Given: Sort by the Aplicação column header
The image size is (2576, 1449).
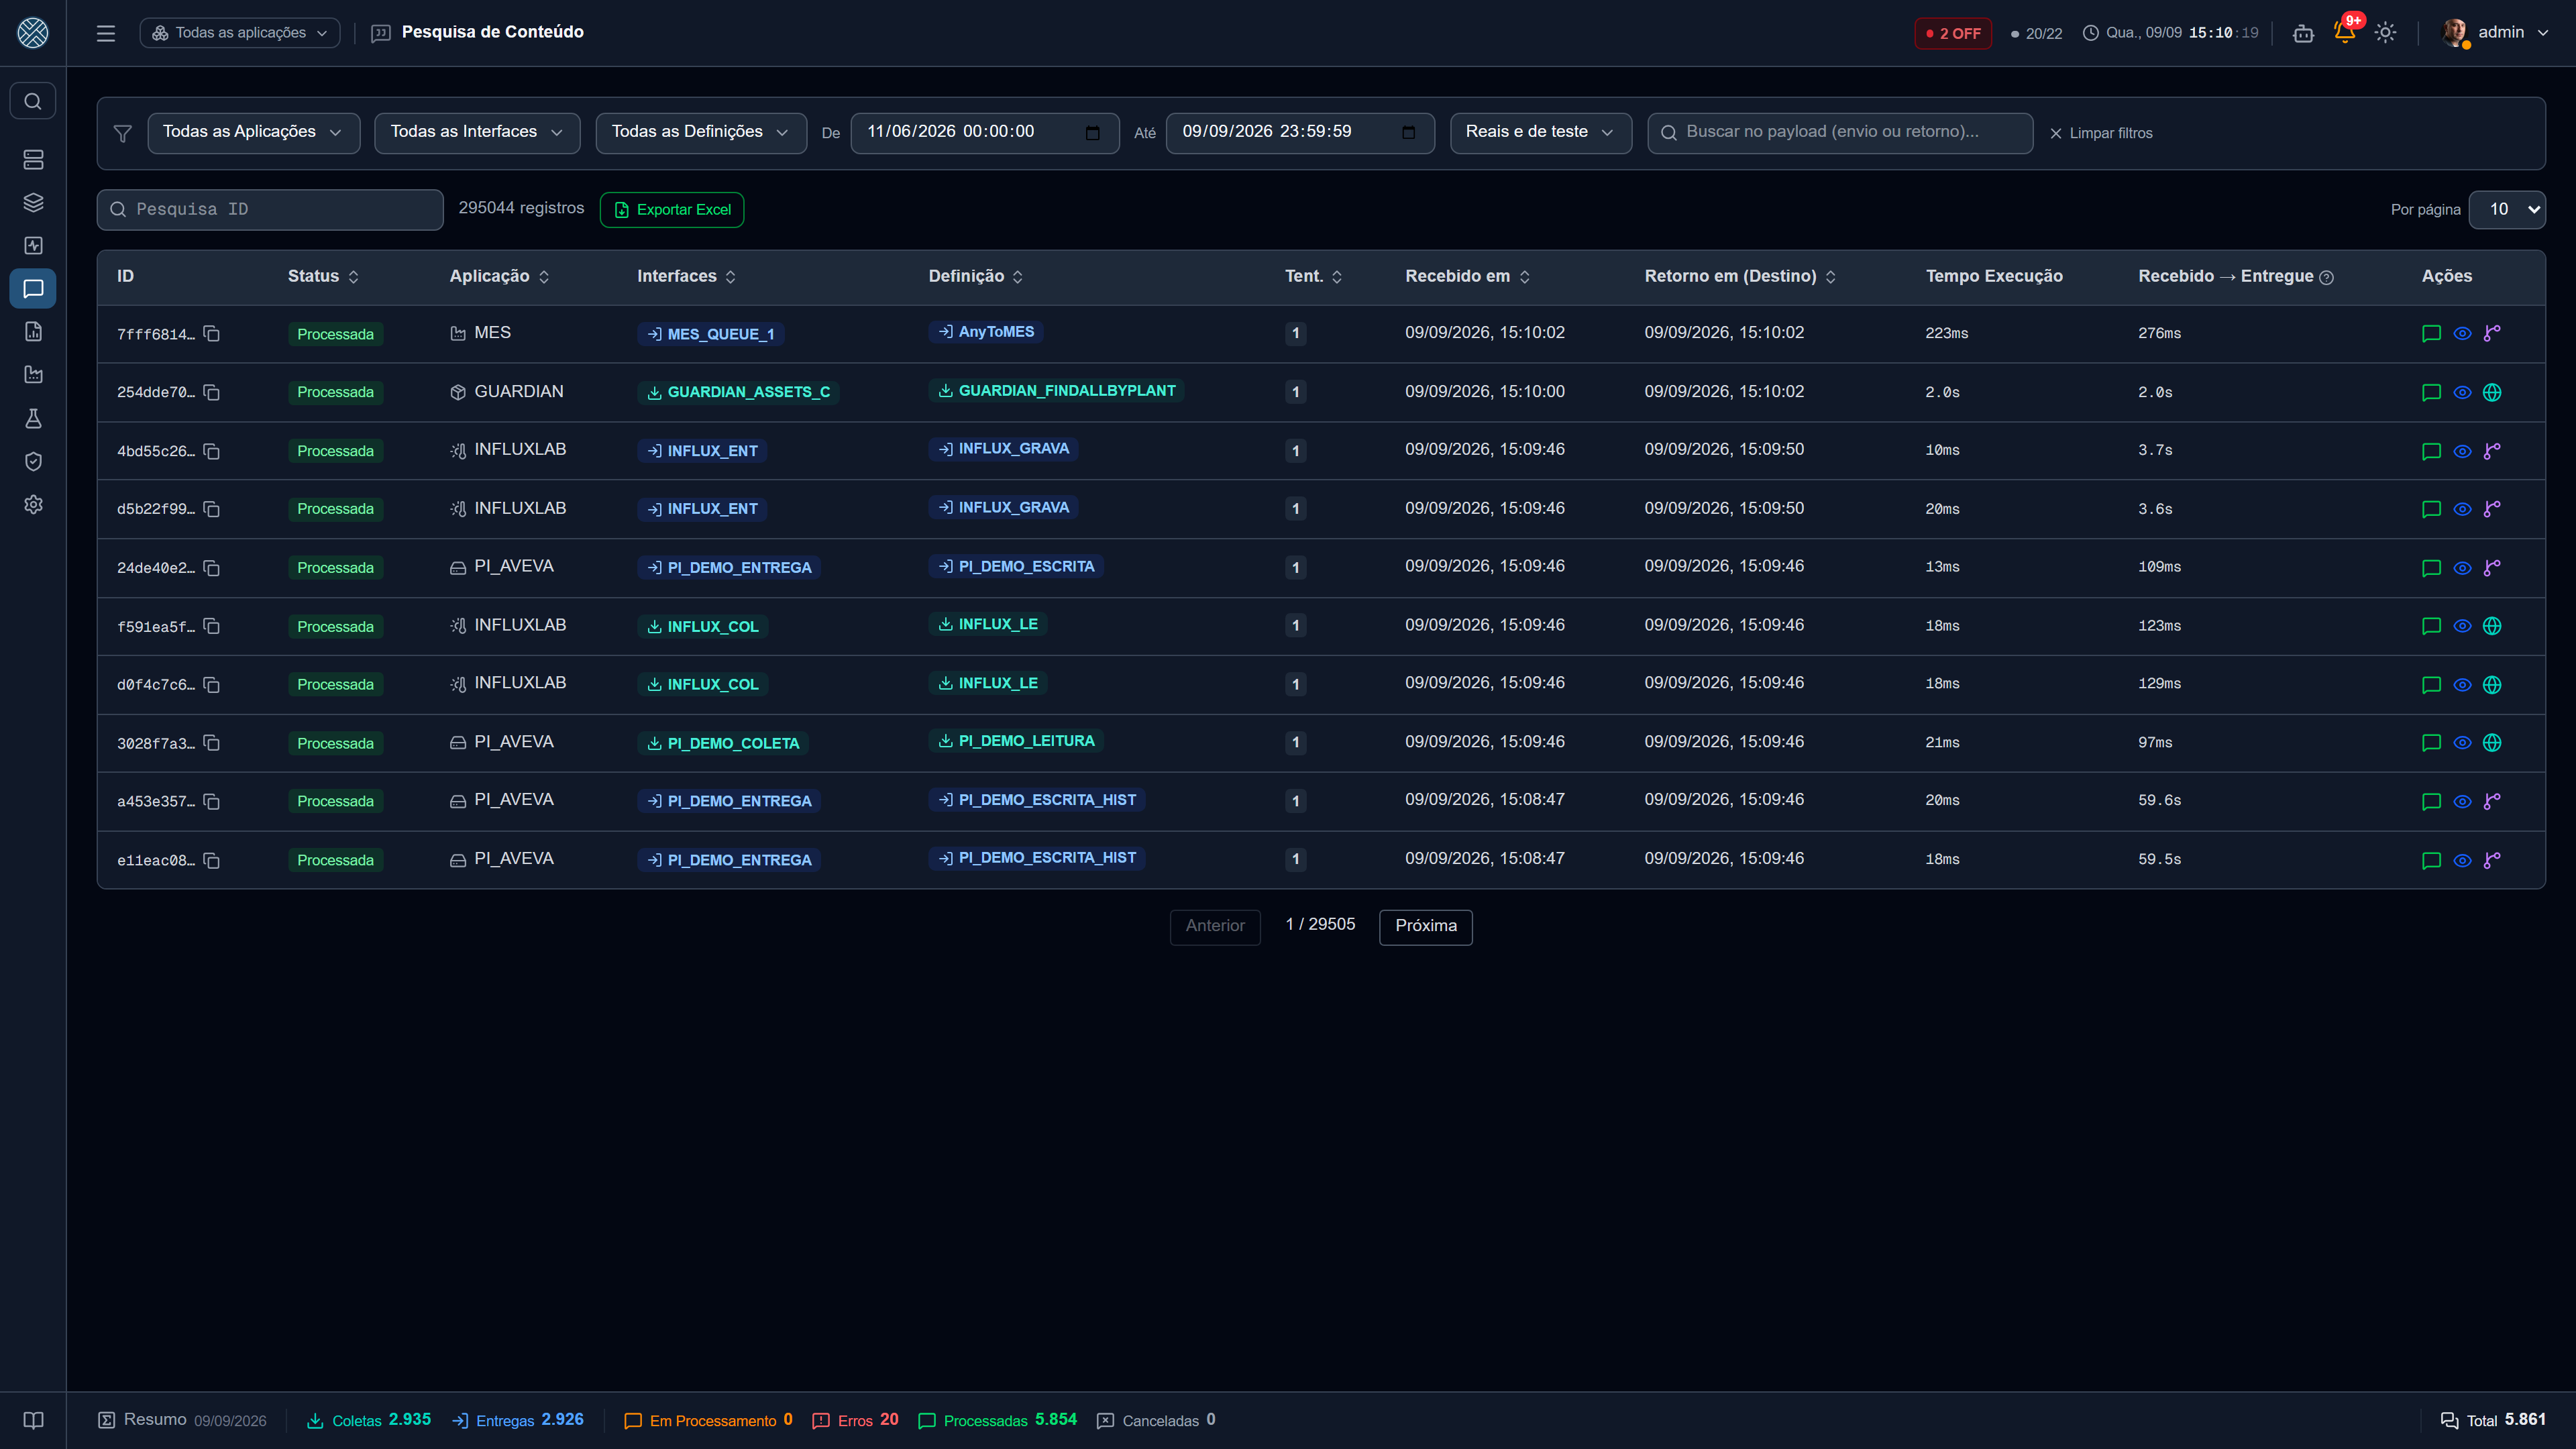Looking at the screenshot, I should click(500, 276).
